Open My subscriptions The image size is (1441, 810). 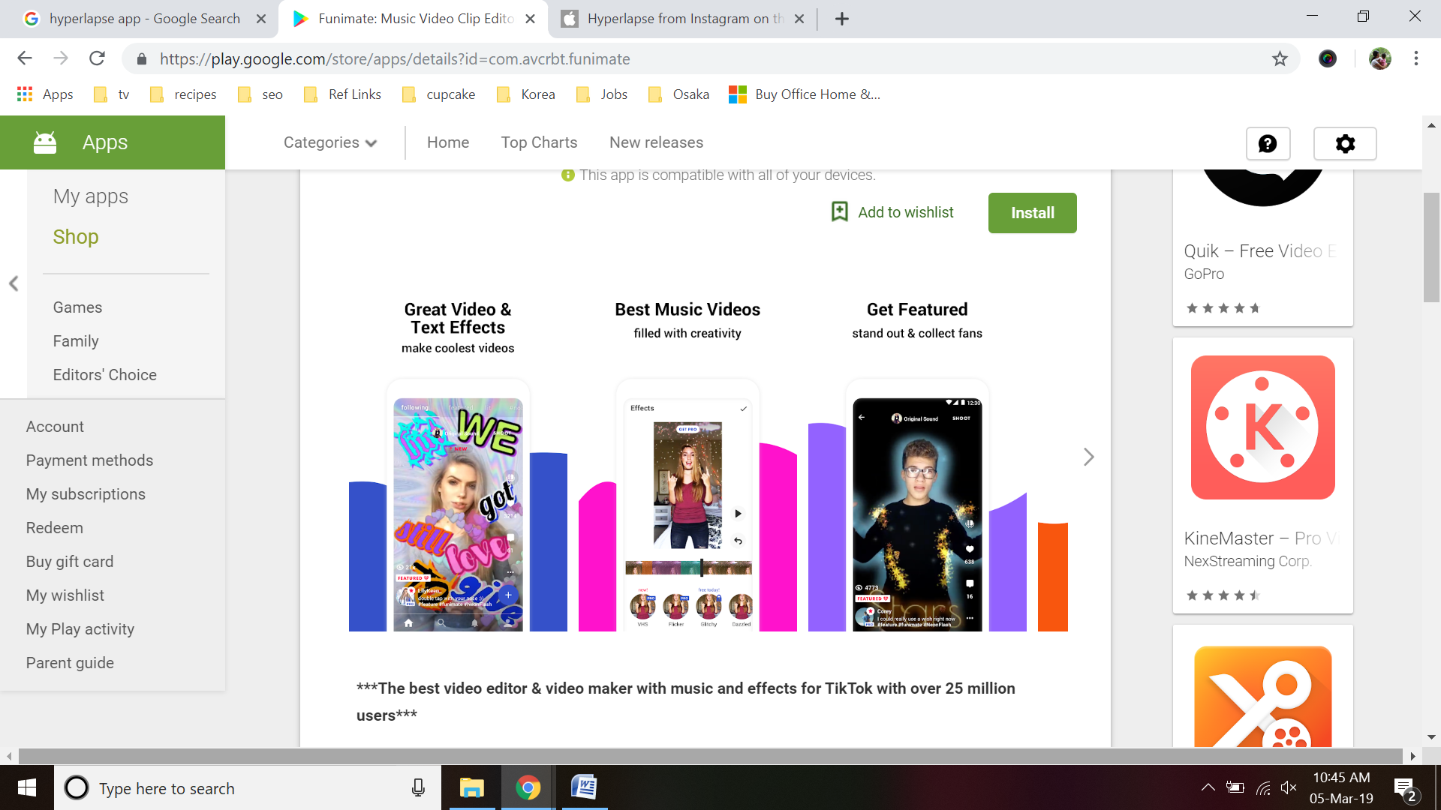pos(86,494)
